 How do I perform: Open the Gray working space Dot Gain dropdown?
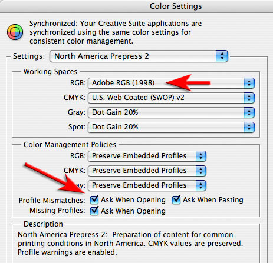pyautogui.click(x=171, y=112)
